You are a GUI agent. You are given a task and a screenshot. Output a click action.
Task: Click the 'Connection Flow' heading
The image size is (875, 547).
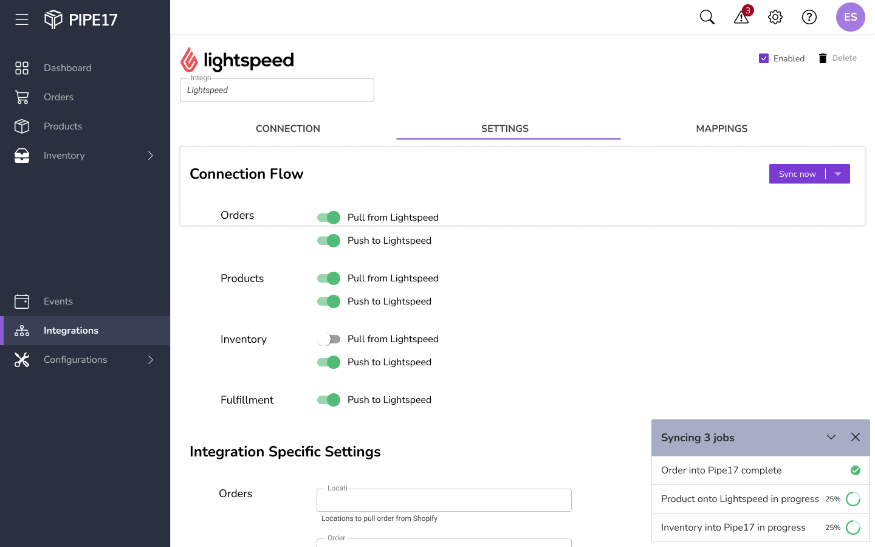click(247, 174)
